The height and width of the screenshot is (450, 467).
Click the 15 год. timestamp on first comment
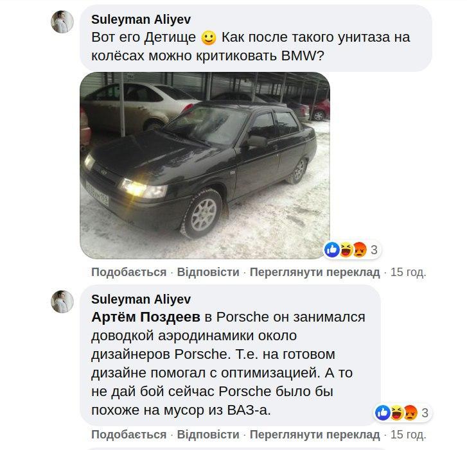point(409,272)
